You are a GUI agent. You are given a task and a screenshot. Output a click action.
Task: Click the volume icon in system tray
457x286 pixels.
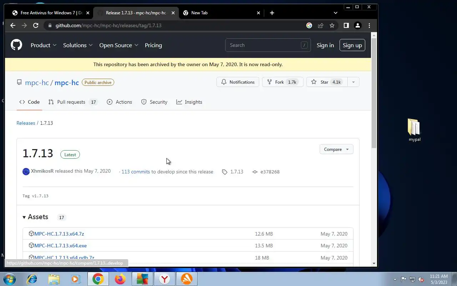(421, 279)
